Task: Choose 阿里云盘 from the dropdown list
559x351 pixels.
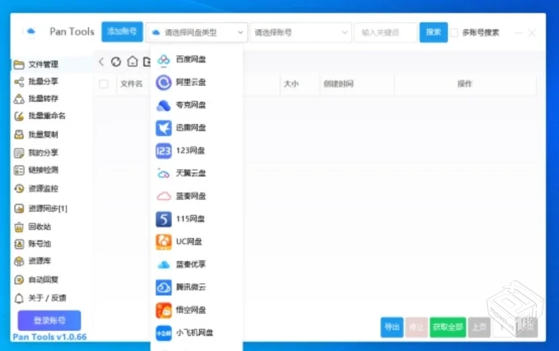Action: (197, 82)
